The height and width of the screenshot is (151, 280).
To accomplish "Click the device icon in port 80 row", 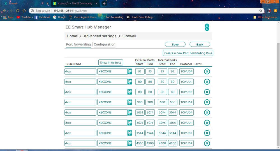I will [129, 82].
